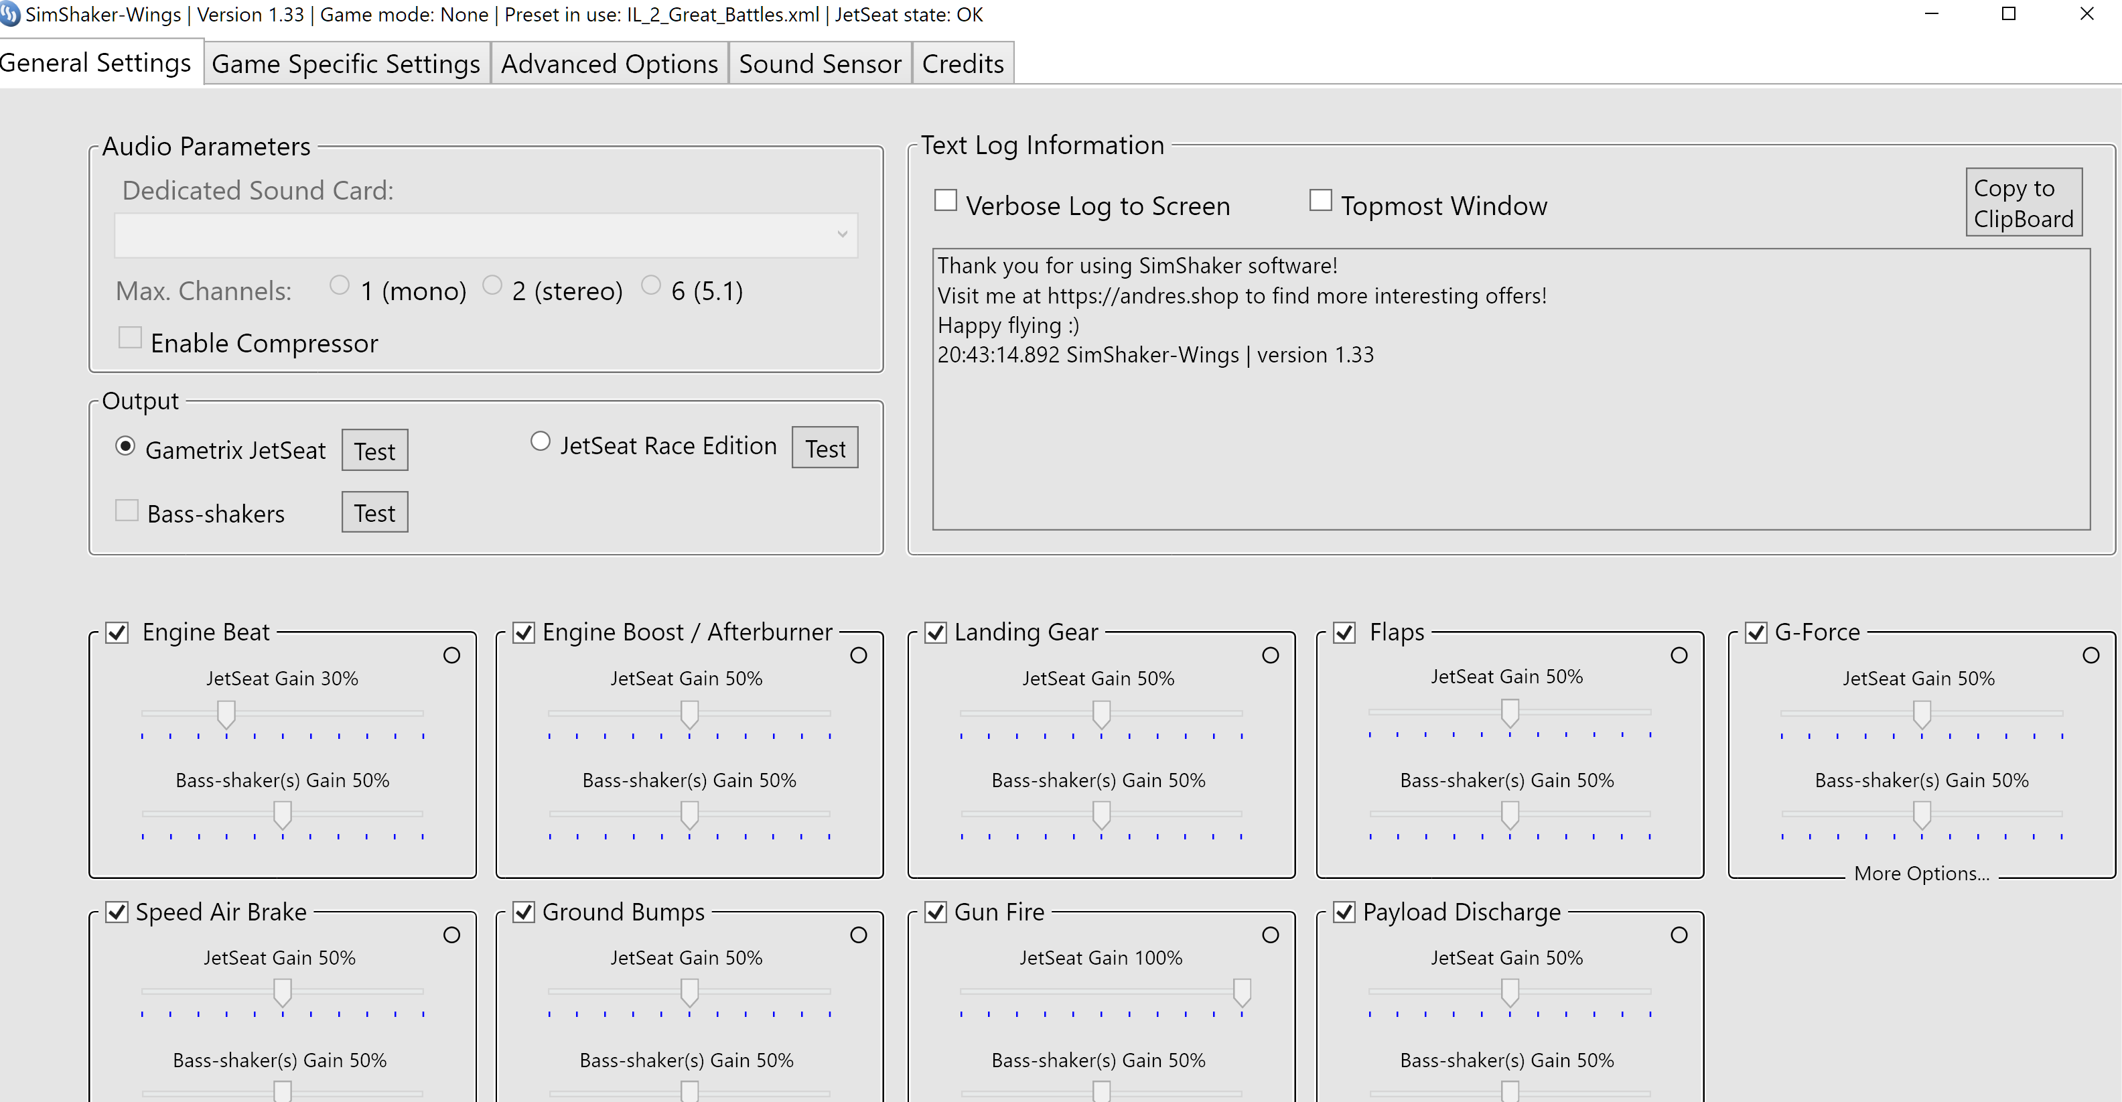This screenshot has width=2122, height=1102.
Task: Click Test button for Bass-shakers
Action: pos(375,512)
